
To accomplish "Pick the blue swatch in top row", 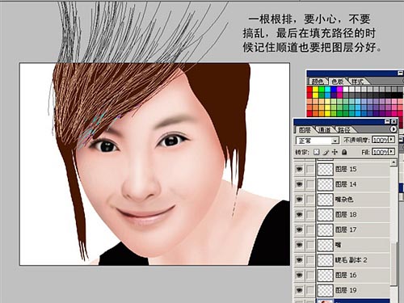I will coord(334,89).
